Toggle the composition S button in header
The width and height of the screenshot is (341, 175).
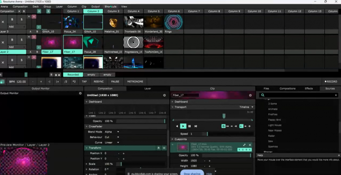point(48,11)
